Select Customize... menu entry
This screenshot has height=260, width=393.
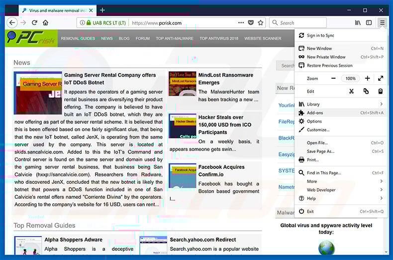(x=340, y=130)
